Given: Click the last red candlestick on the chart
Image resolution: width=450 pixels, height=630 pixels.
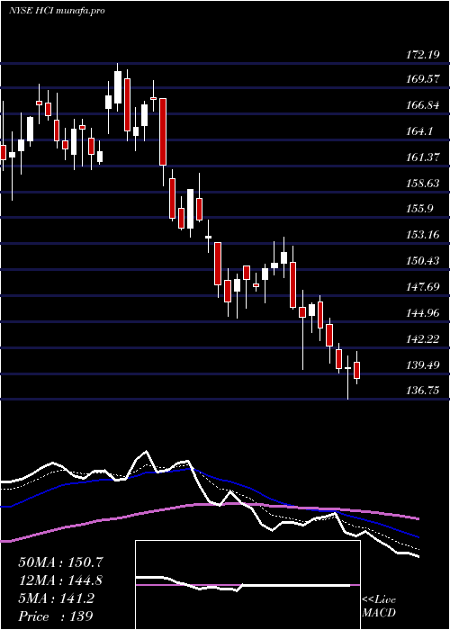Looking at the screenshot, I should coord(356,370).
